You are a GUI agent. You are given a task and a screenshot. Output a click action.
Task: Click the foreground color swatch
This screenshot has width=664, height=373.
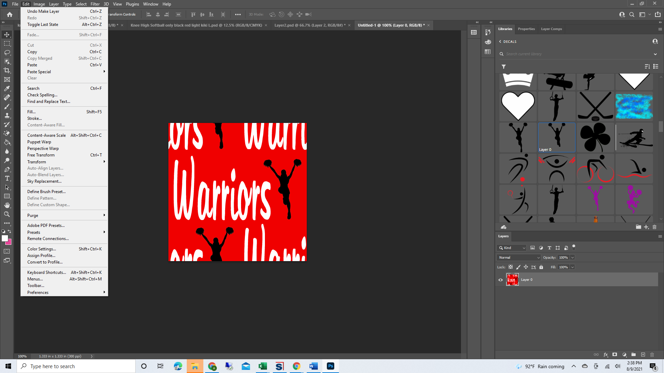click(4, 238)
